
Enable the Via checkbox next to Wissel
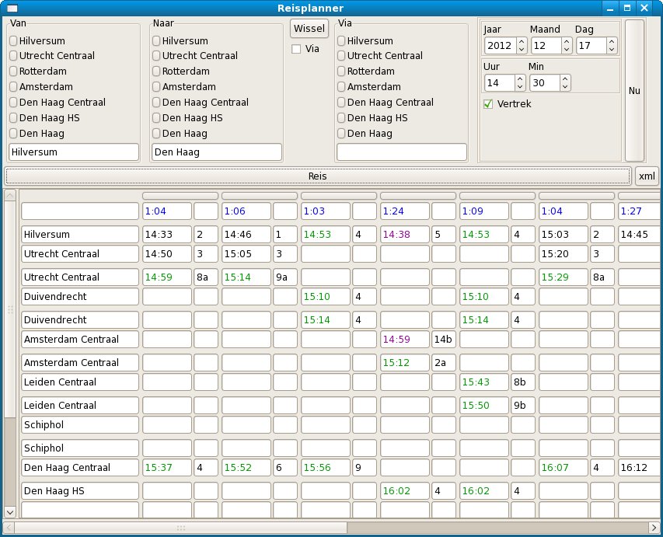296,49
